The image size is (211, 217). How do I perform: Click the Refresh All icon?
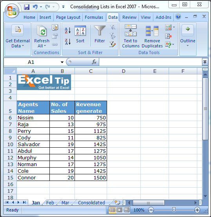tap(42, 31)
